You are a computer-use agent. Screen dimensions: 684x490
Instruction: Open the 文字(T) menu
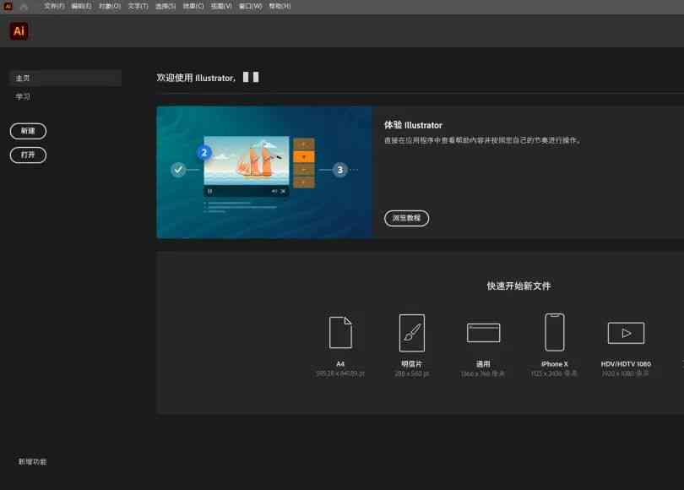coord(138,6)
